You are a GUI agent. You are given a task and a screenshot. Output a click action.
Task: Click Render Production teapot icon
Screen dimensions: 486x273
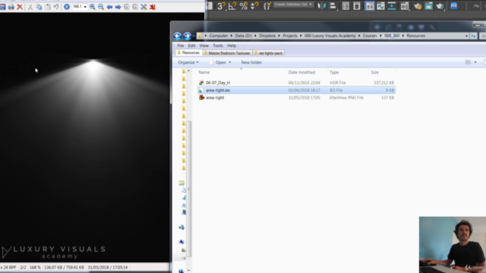pyautogui.click(x=440, y=5)
